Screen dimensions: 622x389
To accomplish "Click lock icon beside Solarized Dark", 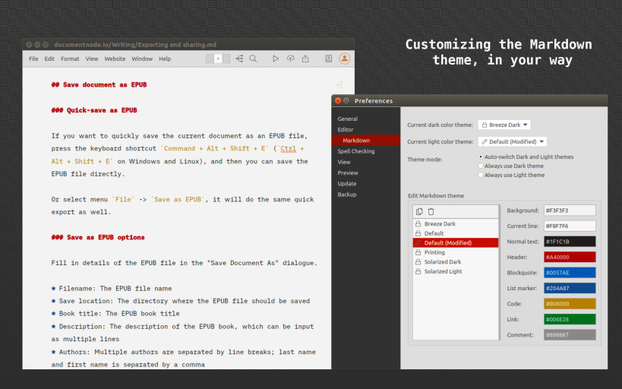I will (x=418, y=262).
